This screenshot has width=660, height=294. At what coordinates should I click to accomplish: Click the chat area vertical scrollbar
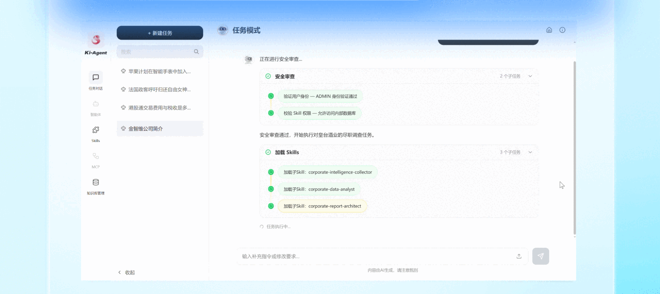click(574, 146)
